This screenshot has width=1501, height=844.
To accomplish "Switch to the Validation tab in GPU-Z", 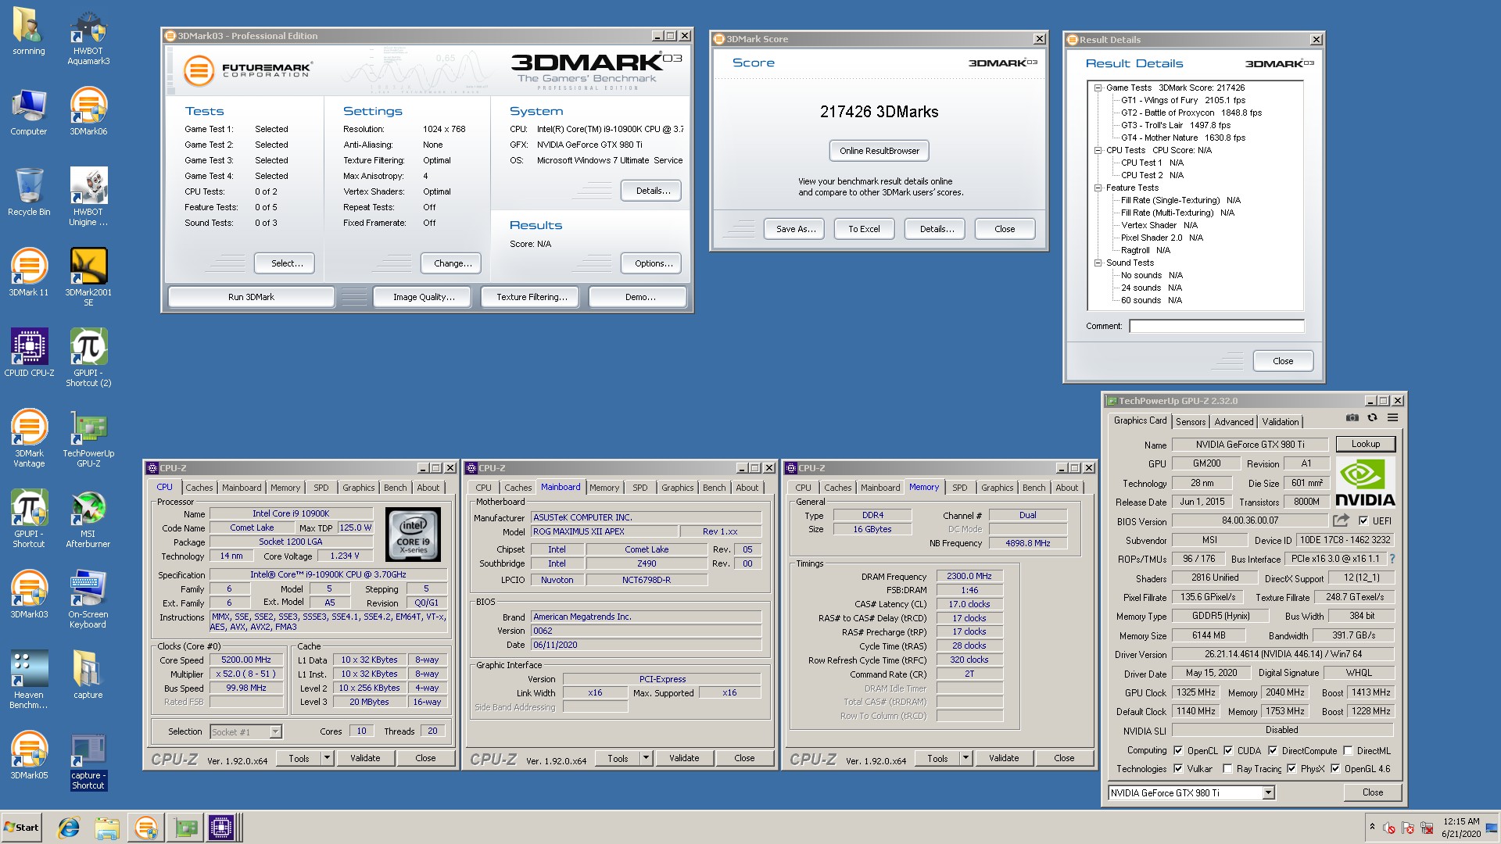I will 1281,421.
